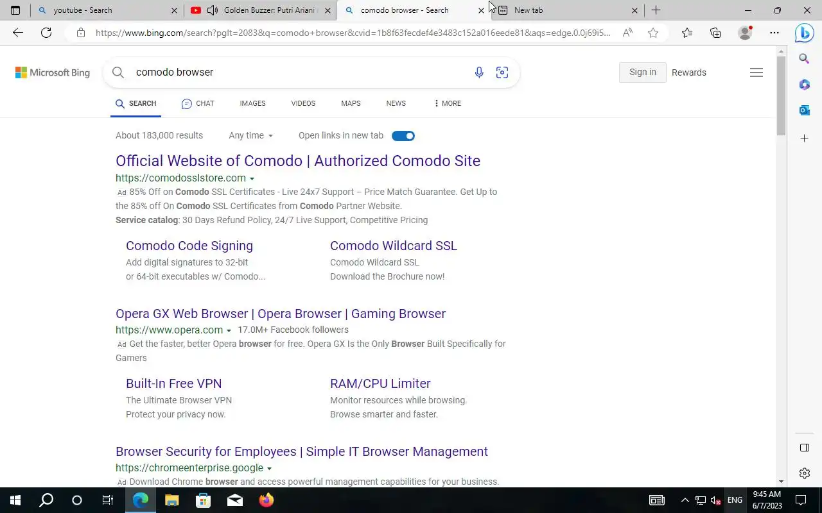The image size is (822, 513).
Task: Click the Bing search magnifier icon
Action: pyautogui.click(x=118, y=72)
